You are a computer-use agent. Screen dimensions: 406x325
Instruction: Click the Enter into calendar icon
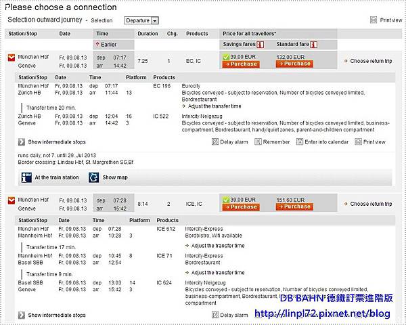click(x=300, y=142)
